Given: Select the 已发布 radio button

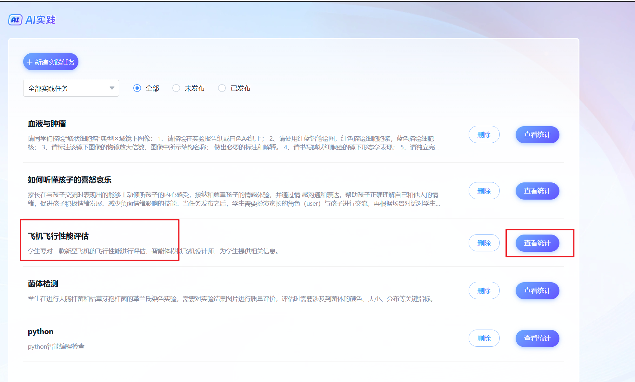Looking at the screenshot, I should point(222,88).
